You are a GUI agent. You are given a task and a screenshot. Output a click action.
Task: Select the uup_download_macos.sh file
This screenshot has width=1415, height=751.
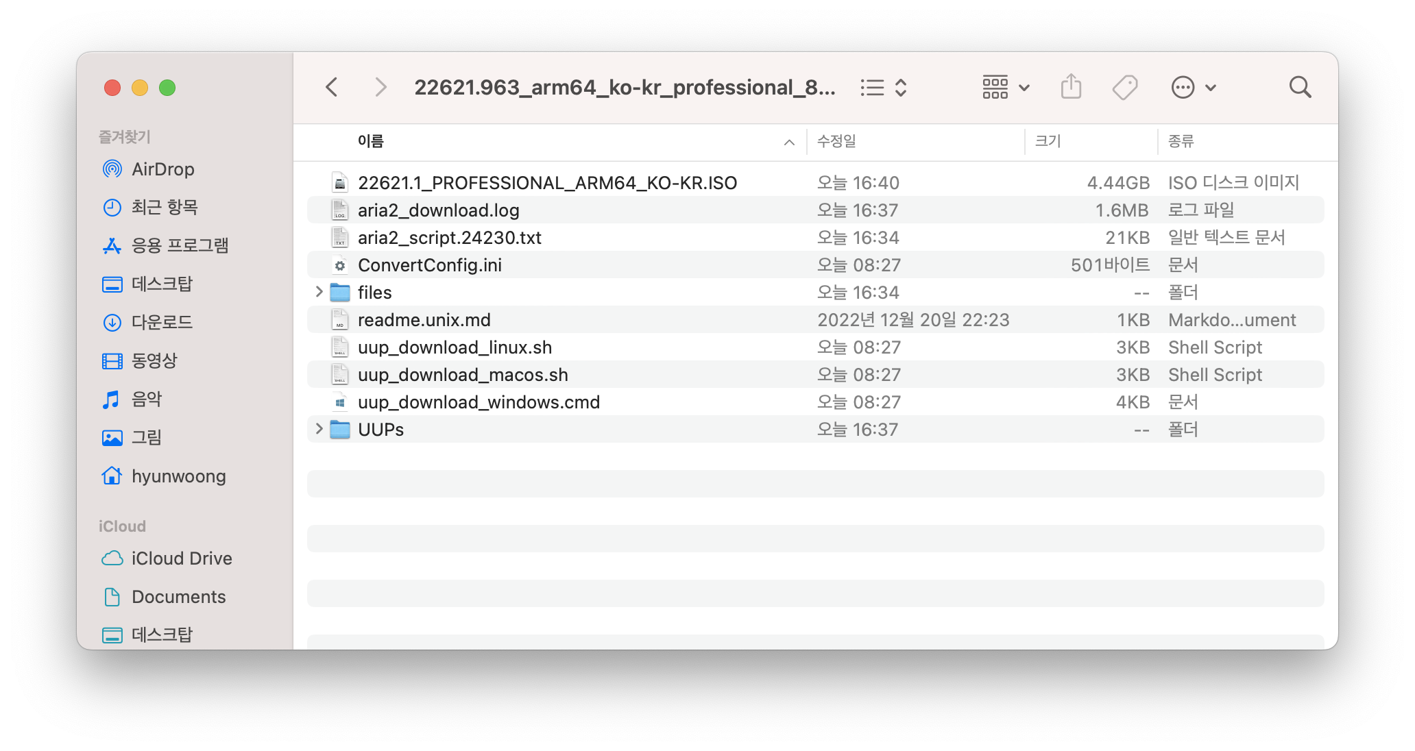(463, 375)
